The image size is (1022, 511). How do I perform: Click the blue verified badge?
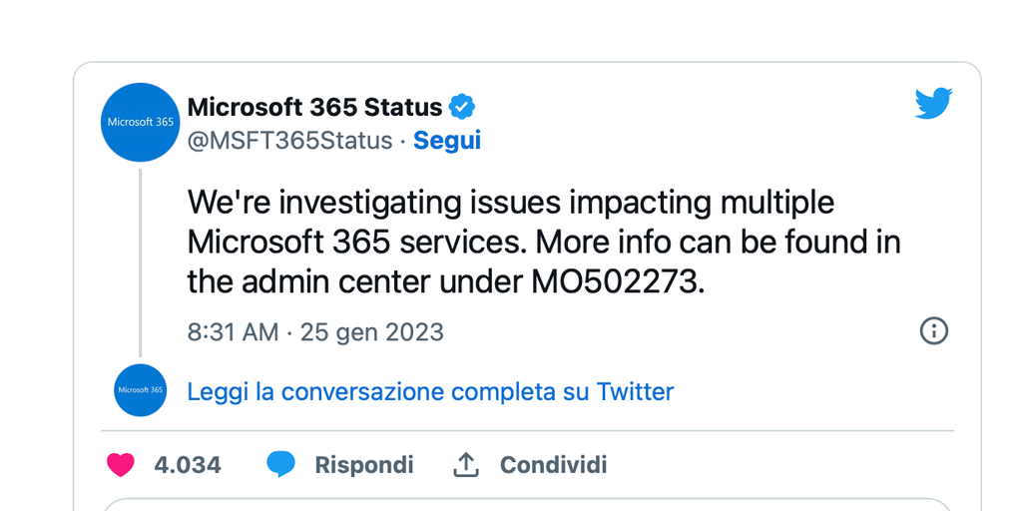click(461, 107)
